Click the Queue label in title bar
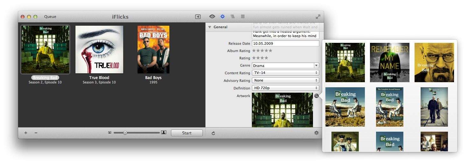The image size is (469, 165). pyautogui.click(x=50, y=17)
